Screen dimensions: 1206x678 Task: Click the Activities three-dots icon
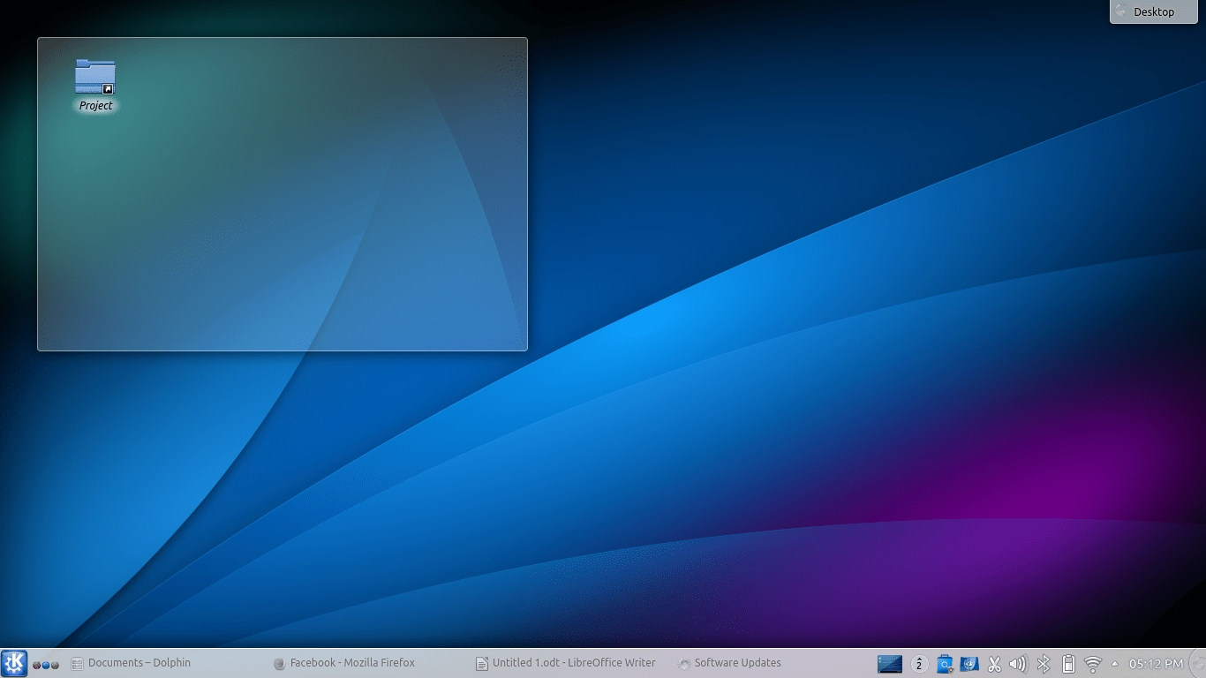point(46,664)
